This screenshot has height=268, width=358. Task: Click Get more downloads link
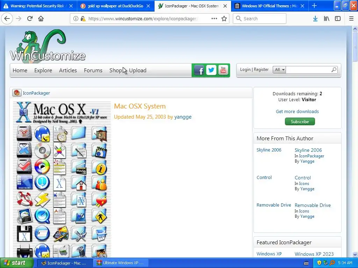297,111
